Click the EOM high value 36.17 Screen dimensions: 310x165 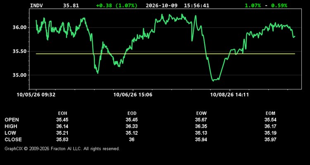point(270,126)
